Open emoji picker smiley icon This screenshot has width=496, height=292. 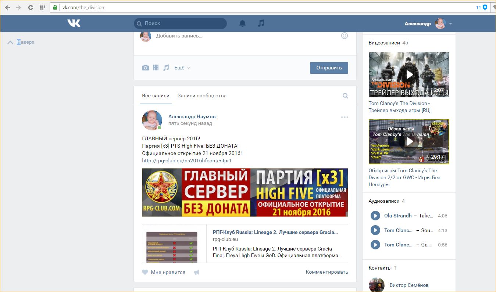(x=344, y=36)
